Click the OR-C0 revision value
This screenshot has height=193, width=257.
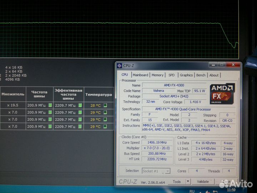(x=227, y=121)
